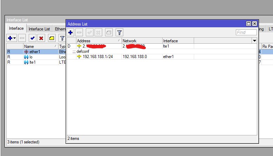Click blue enable checkmark in Interface List
The height and width of the screenshot is (156, 273).
tap(32, 38)
